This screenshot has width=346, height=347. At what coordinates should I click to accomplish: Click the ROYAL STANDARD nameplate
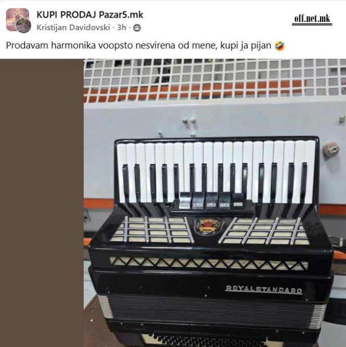tap(264, 290)
